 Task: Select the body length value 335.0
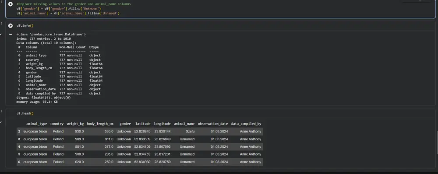coord(109,131)
